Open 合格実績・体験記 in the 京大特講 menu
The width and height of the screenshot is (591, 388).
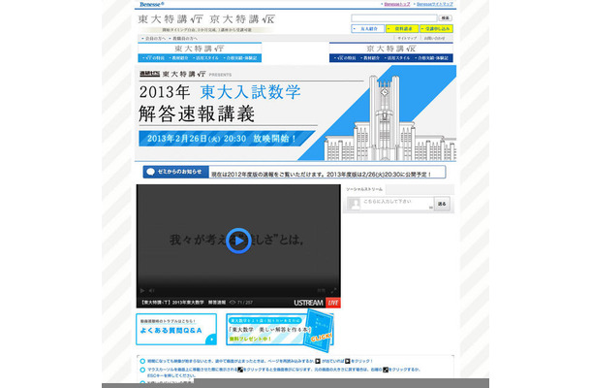click(431, 58)
